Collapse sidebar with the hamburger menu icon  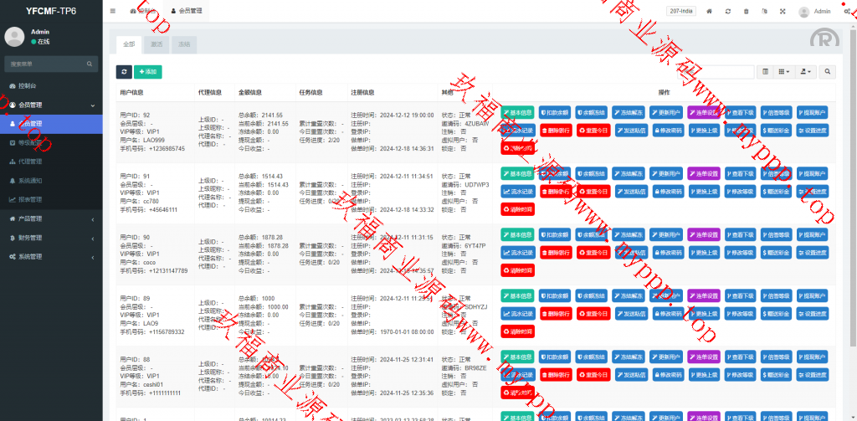coord(113,12)
